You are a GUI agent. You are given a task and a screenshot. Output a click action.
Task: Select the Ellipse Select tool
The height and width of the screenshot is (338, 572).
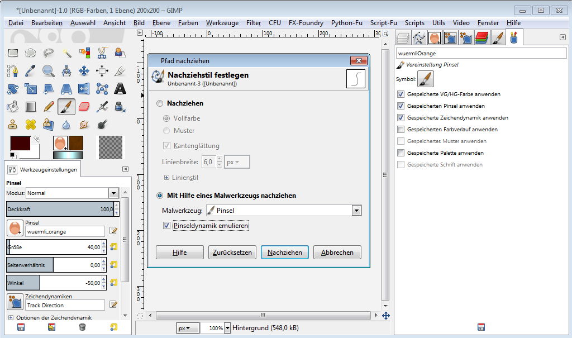(x=30, y=53)
